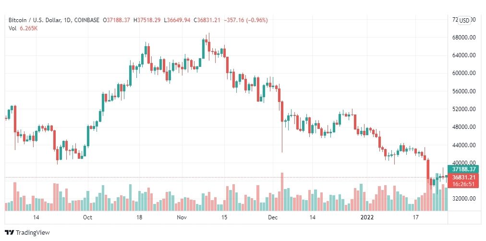Viewport: 486px width, 241px height.
Task: Click the 68000.00 price axis label
Action: pos(464,38)
